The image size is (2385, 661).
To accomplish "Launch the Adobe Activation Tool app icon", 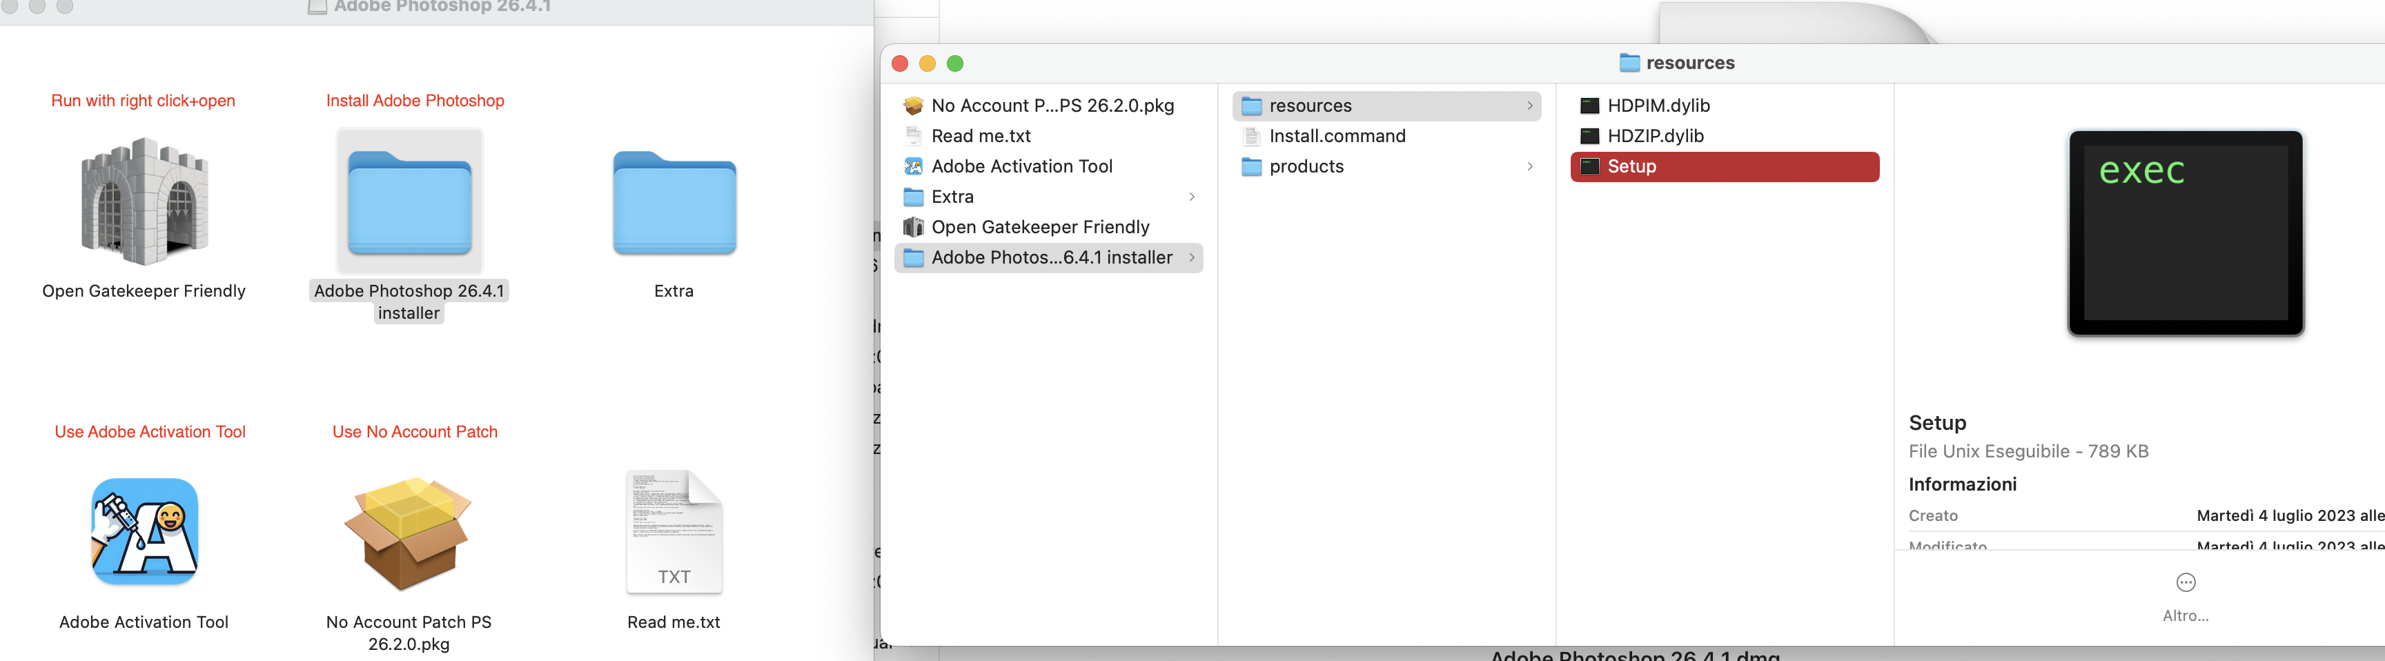I will pos(144,531).
